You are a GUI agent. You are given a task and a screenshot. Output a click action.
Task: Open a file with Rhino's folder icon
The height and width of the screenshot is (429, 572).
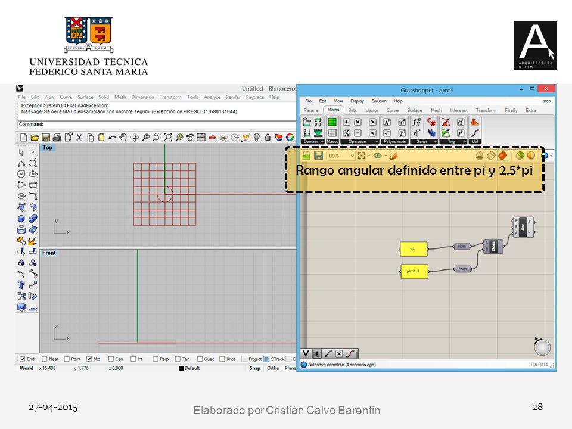point(35,138)
